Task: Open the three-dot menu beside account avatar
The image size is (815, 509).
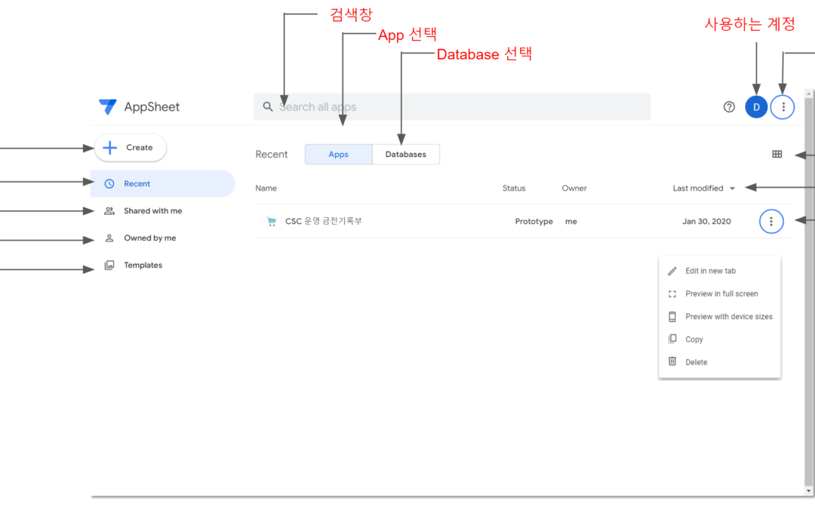Action: [783, 107]
